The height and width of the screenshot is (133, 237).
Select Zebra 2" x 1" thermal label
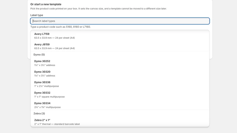(120, 122)
